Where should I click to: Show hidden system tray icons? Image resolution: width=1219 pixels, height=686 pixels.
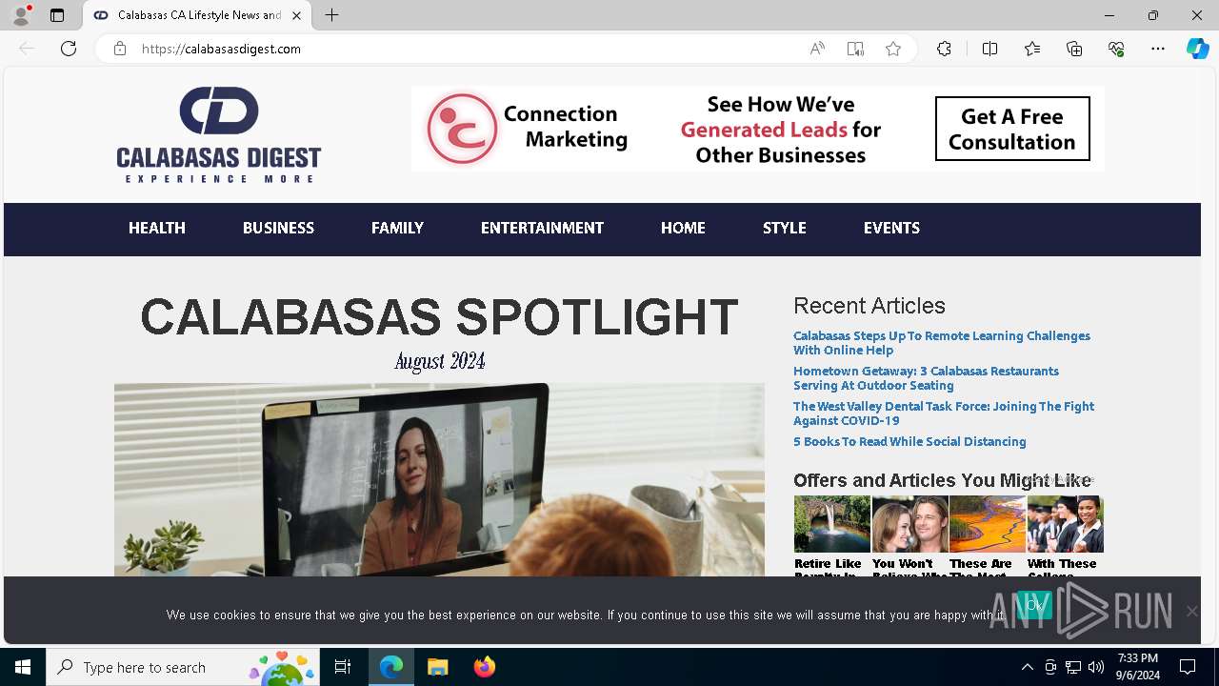[1027, 667]
